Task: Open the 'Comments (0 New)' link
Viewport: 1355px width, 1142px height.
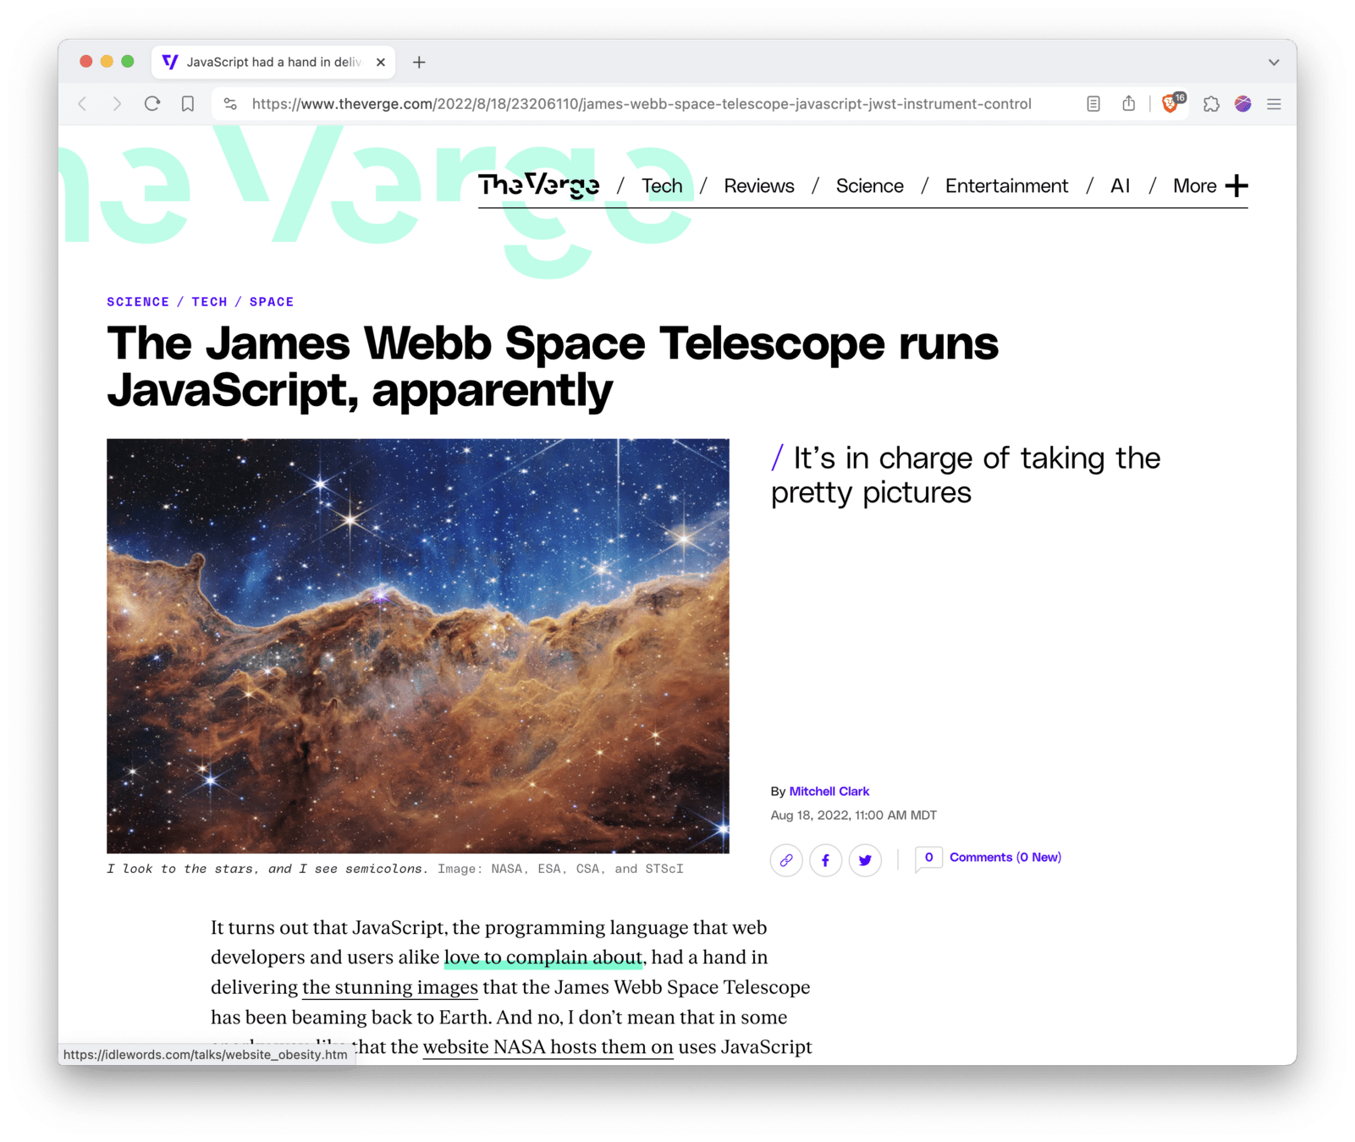Action: pos(1005,858)
